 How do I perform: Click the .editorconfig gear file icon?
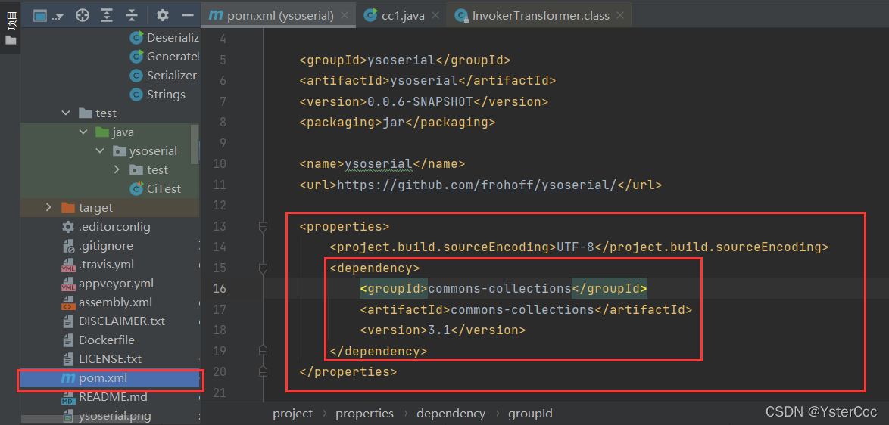click(x=68, y=227)
